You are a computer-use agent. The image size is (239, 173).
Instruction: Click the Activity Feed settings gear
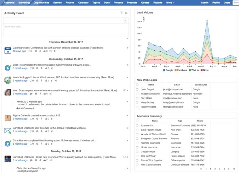coord(126,13)
